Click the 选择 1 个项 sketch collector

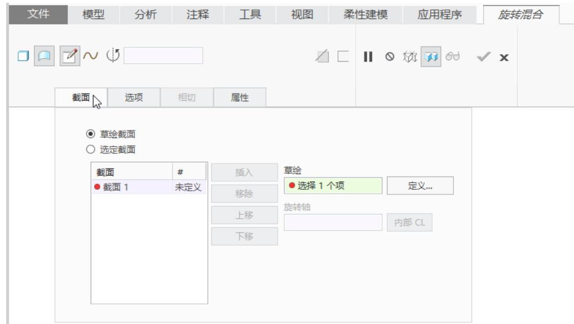click(333, 186)
